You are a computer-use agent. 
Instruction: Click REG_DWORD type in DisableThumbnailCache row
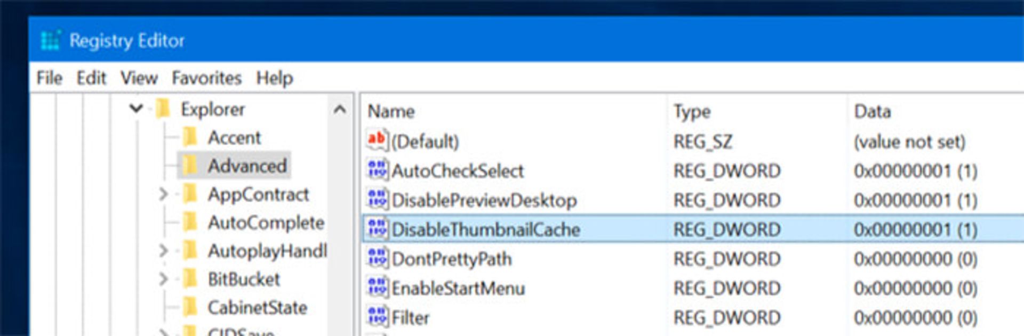[x=727, y=230]
